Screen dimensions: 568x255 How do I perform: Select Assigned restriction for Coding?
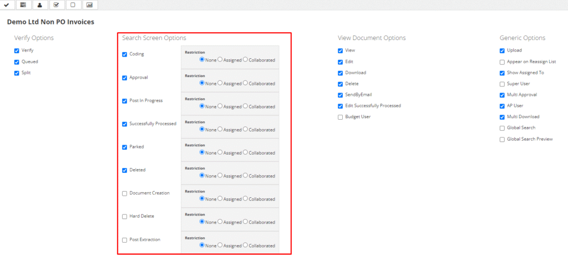pos(220,60)
